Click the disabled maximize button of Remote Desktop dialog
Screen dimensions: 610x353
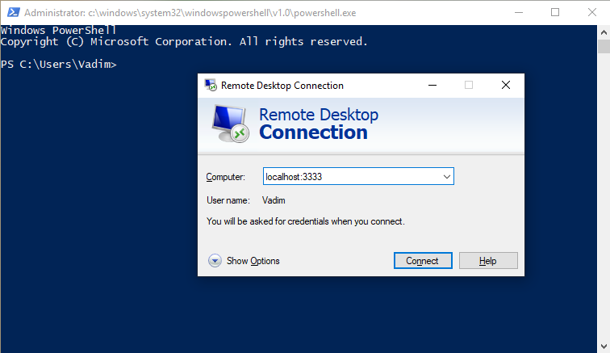coord(469,85)
